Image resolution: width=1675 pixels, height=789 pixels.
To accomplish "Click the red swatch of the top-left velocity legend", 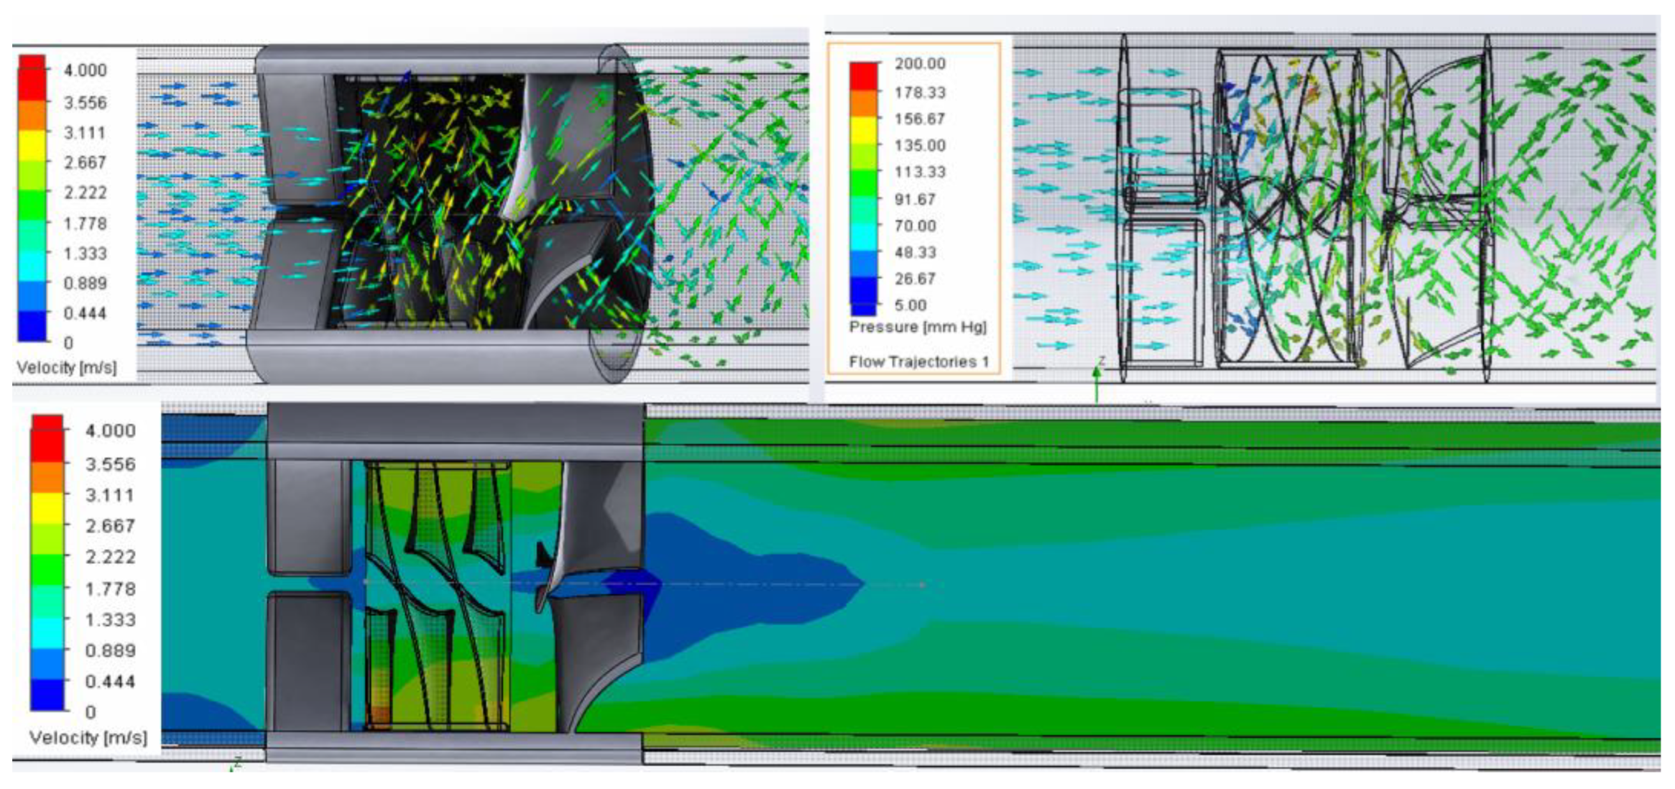I will pos(32,78).
